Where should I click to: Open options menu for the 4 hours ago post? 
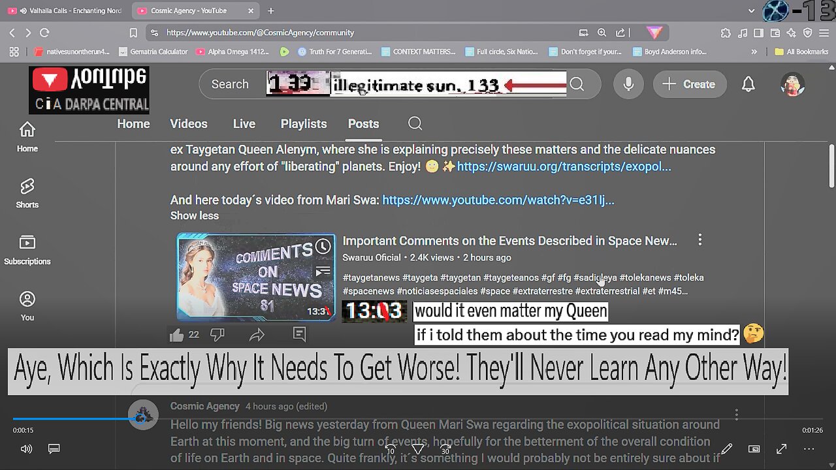tap(736, 415)
